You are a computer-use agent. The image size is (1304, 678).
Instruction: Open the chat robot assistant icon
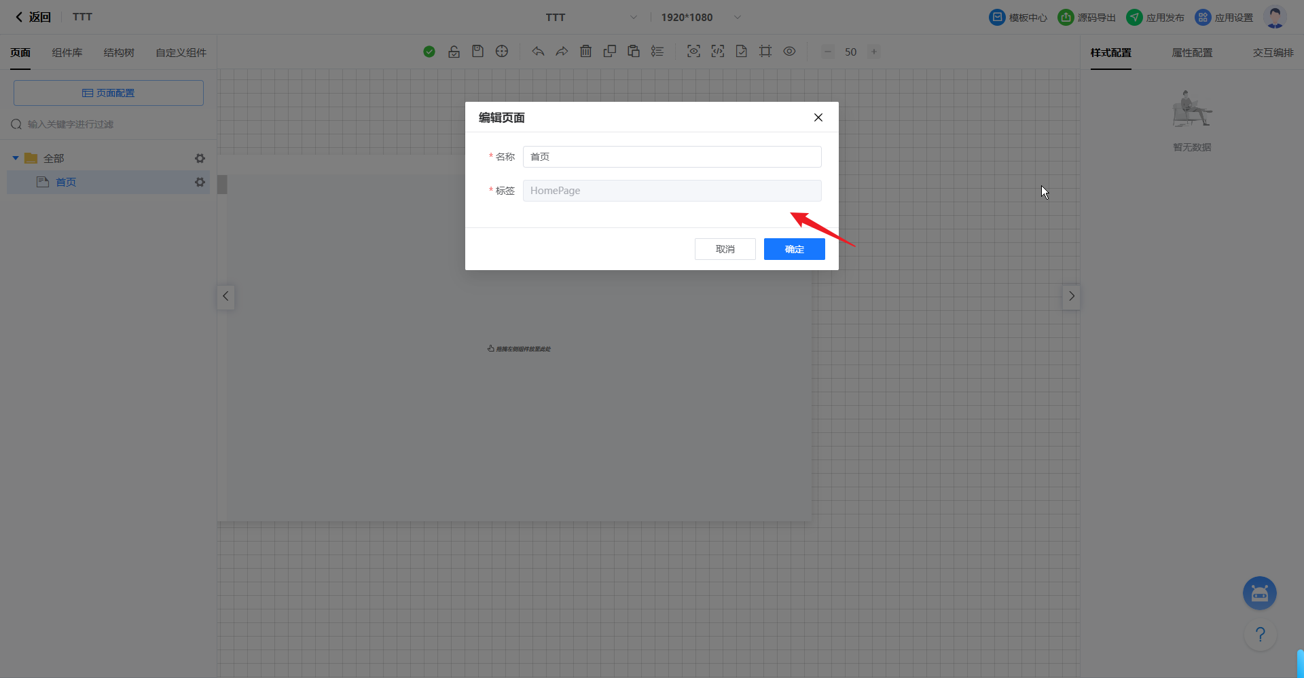(x=1259, y=594)
